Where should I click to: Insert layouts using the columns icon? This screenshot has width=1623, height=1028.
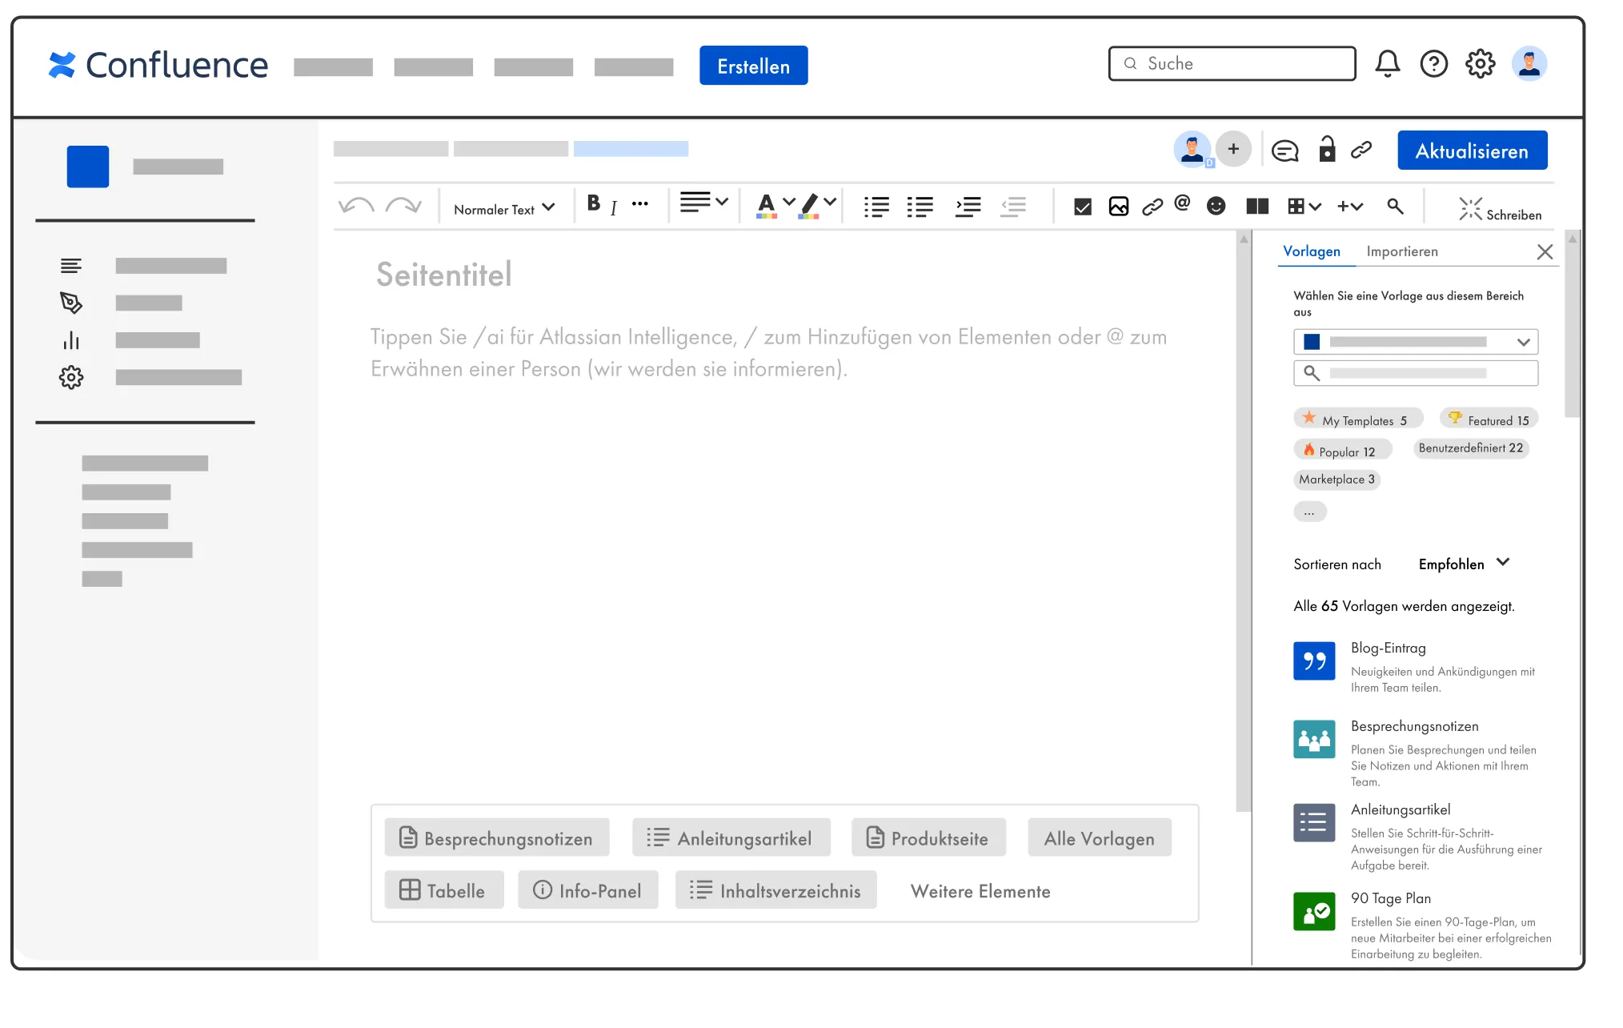(x=1257, y=207)
